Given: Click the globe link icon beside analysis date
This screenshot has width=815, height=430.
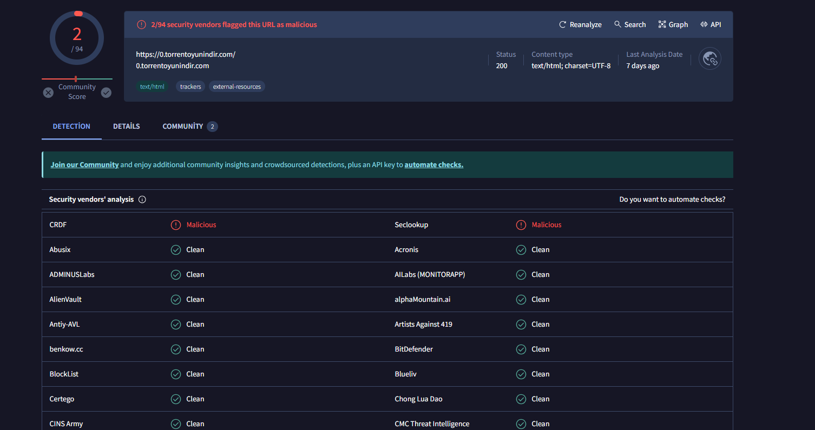Looking at the screenshot, I should (x=709, y=59).
